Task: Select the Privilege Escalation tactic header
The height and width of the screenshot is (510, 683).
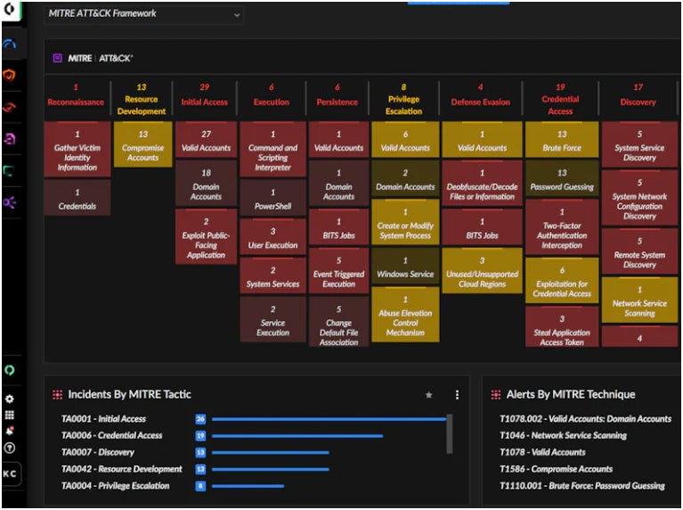Action: (403, 99)
